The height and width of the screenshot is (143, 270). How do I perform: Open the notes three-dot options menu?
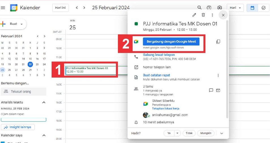(x=218, y=75)
